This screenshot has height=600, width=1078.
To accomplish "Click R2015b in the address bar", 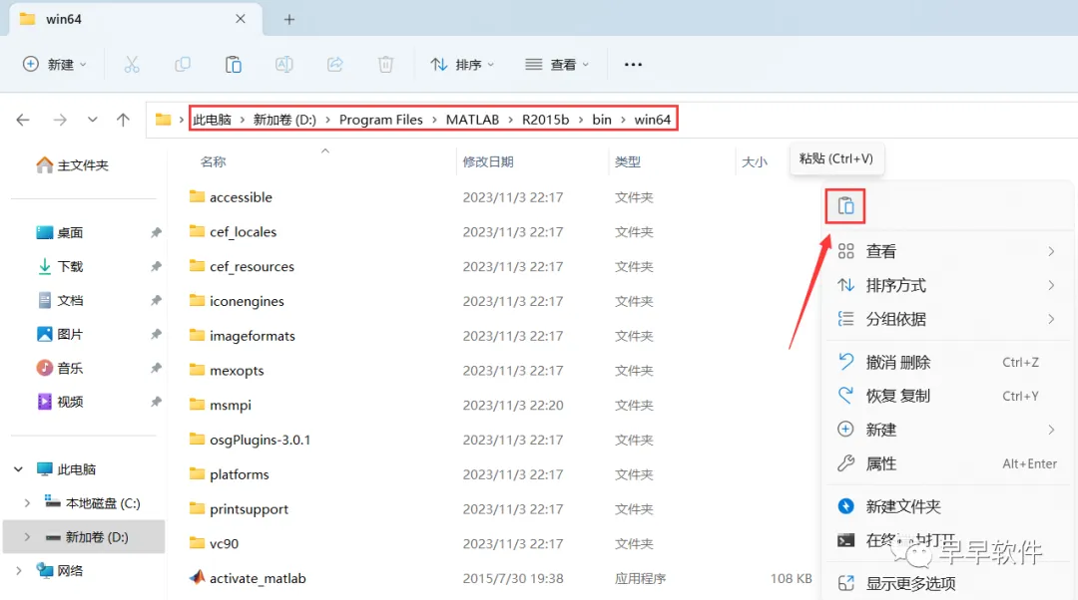I will click(x=545, y=120).
